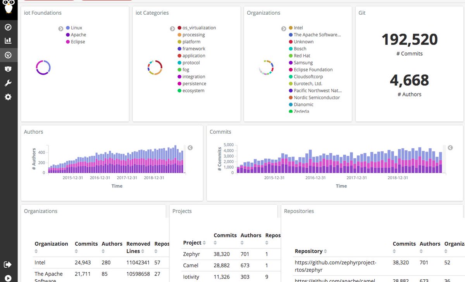Sort Projects table by Project name
The width and height of the screenshot is (465, 282).
204,243
